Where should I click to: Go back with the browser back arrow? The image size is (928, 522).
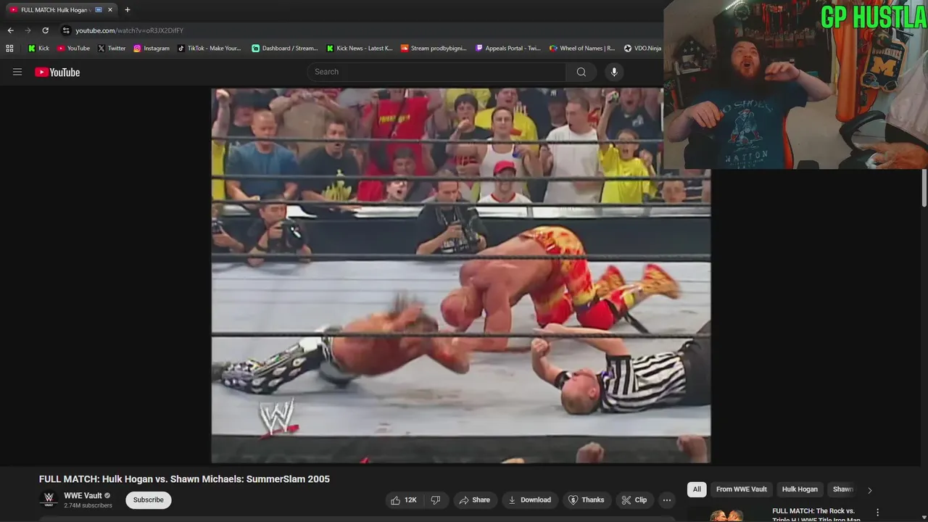[10, 30]
